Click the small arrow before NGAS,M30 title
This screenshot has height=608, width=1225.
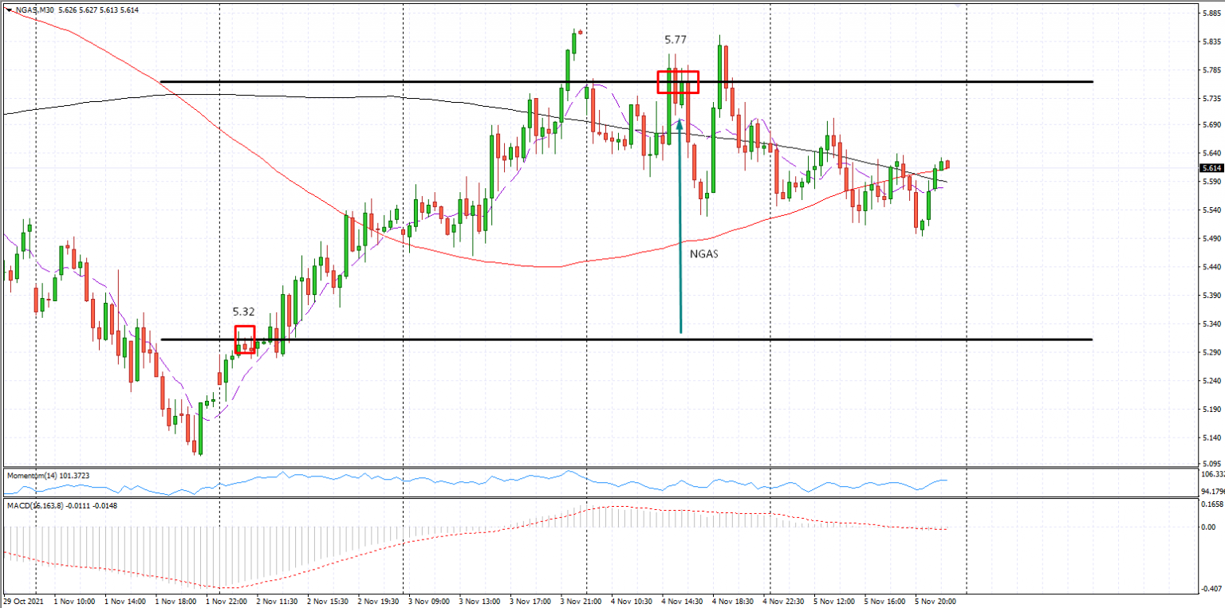pyautogui.click(x=7, y=10)
